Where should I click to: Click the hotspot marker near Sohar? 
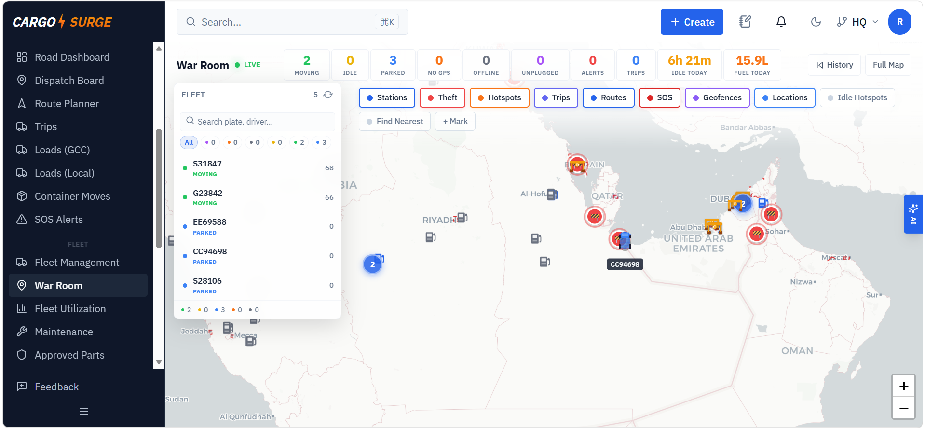757,234
